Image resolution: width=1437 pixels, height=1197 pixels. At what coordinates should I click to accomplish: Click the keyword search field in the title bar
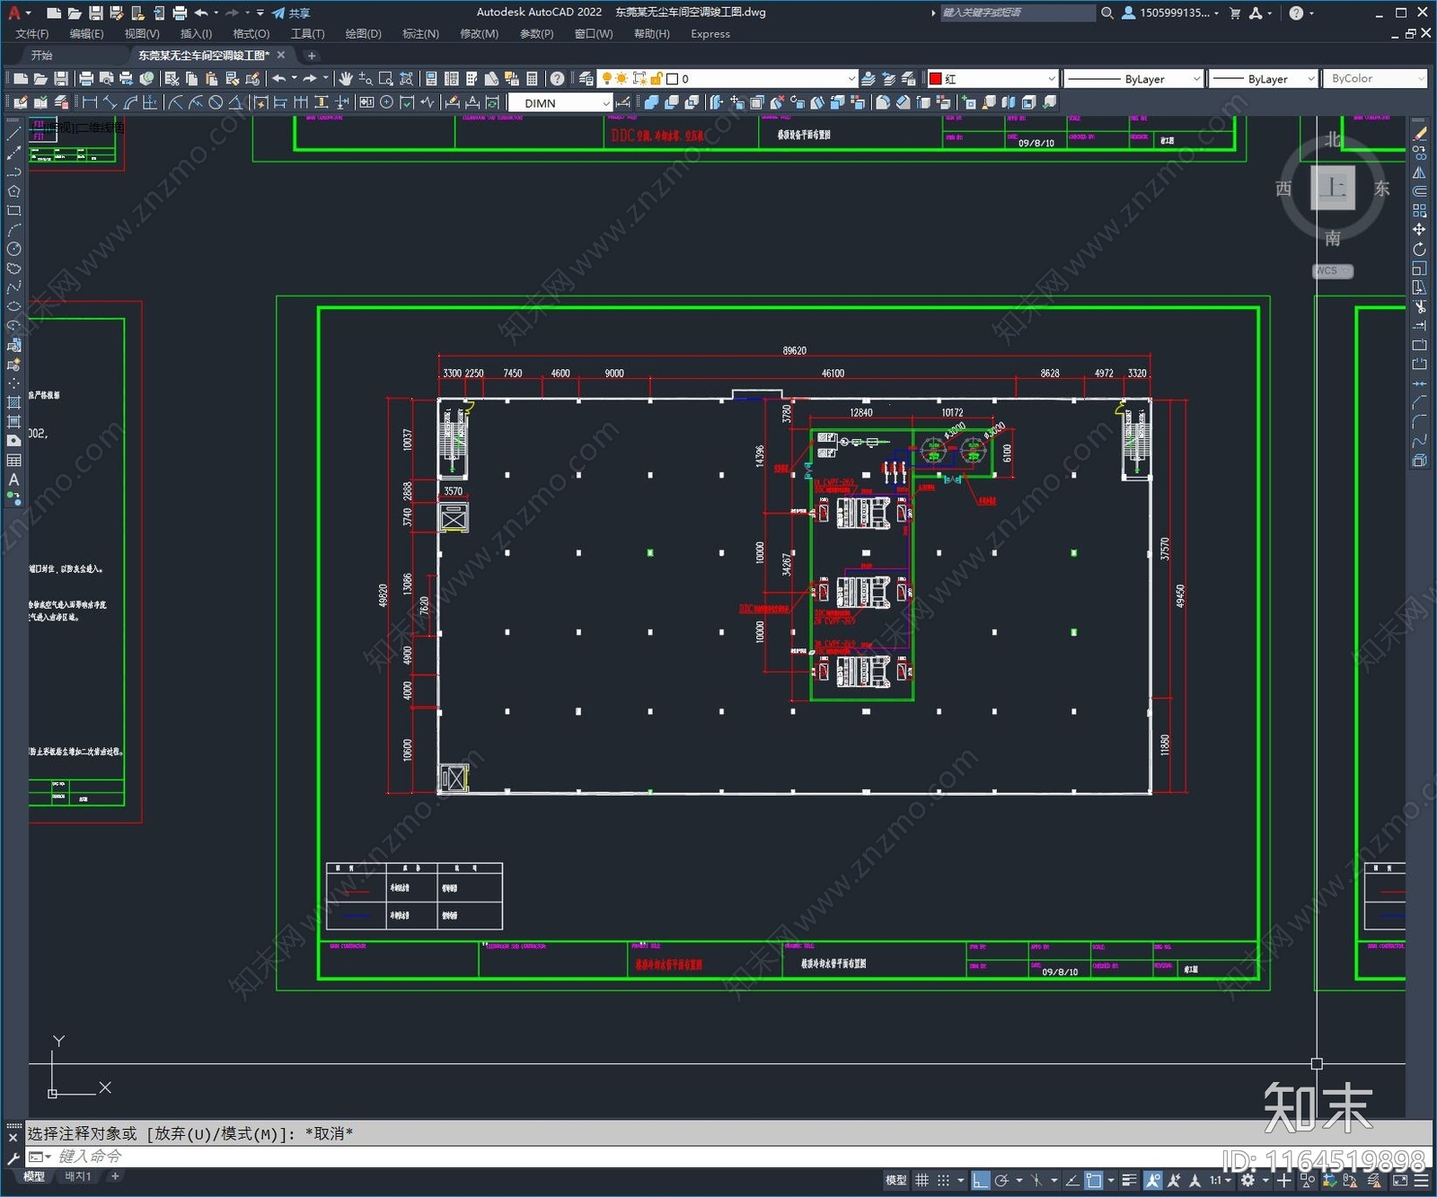(x=1018, y=13)
